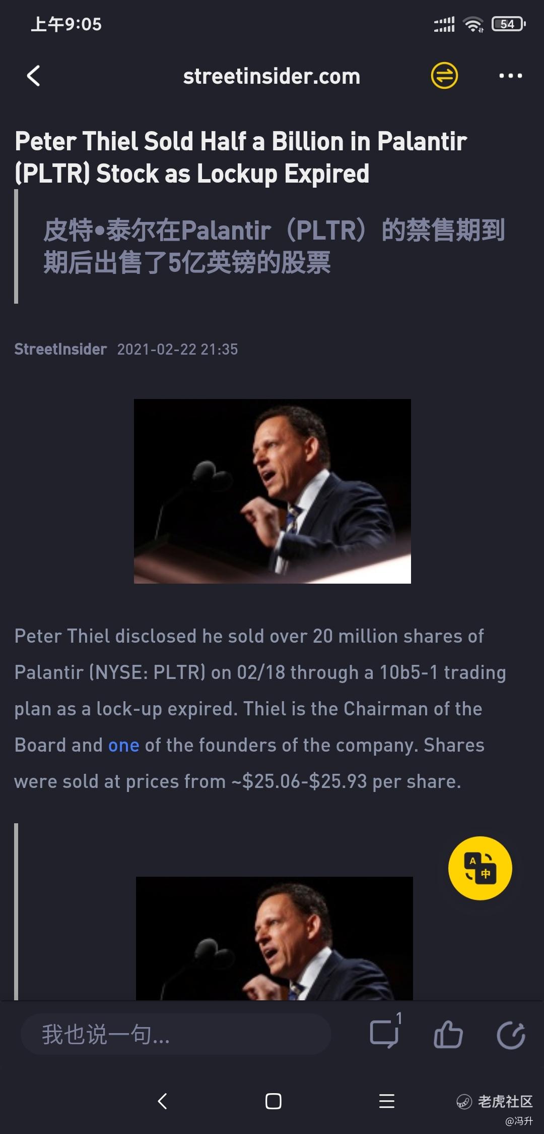Tap the yellow switch-view circle icon
Screen dimensions: 544x1134
pyautogui.click(x=444, y=76)
